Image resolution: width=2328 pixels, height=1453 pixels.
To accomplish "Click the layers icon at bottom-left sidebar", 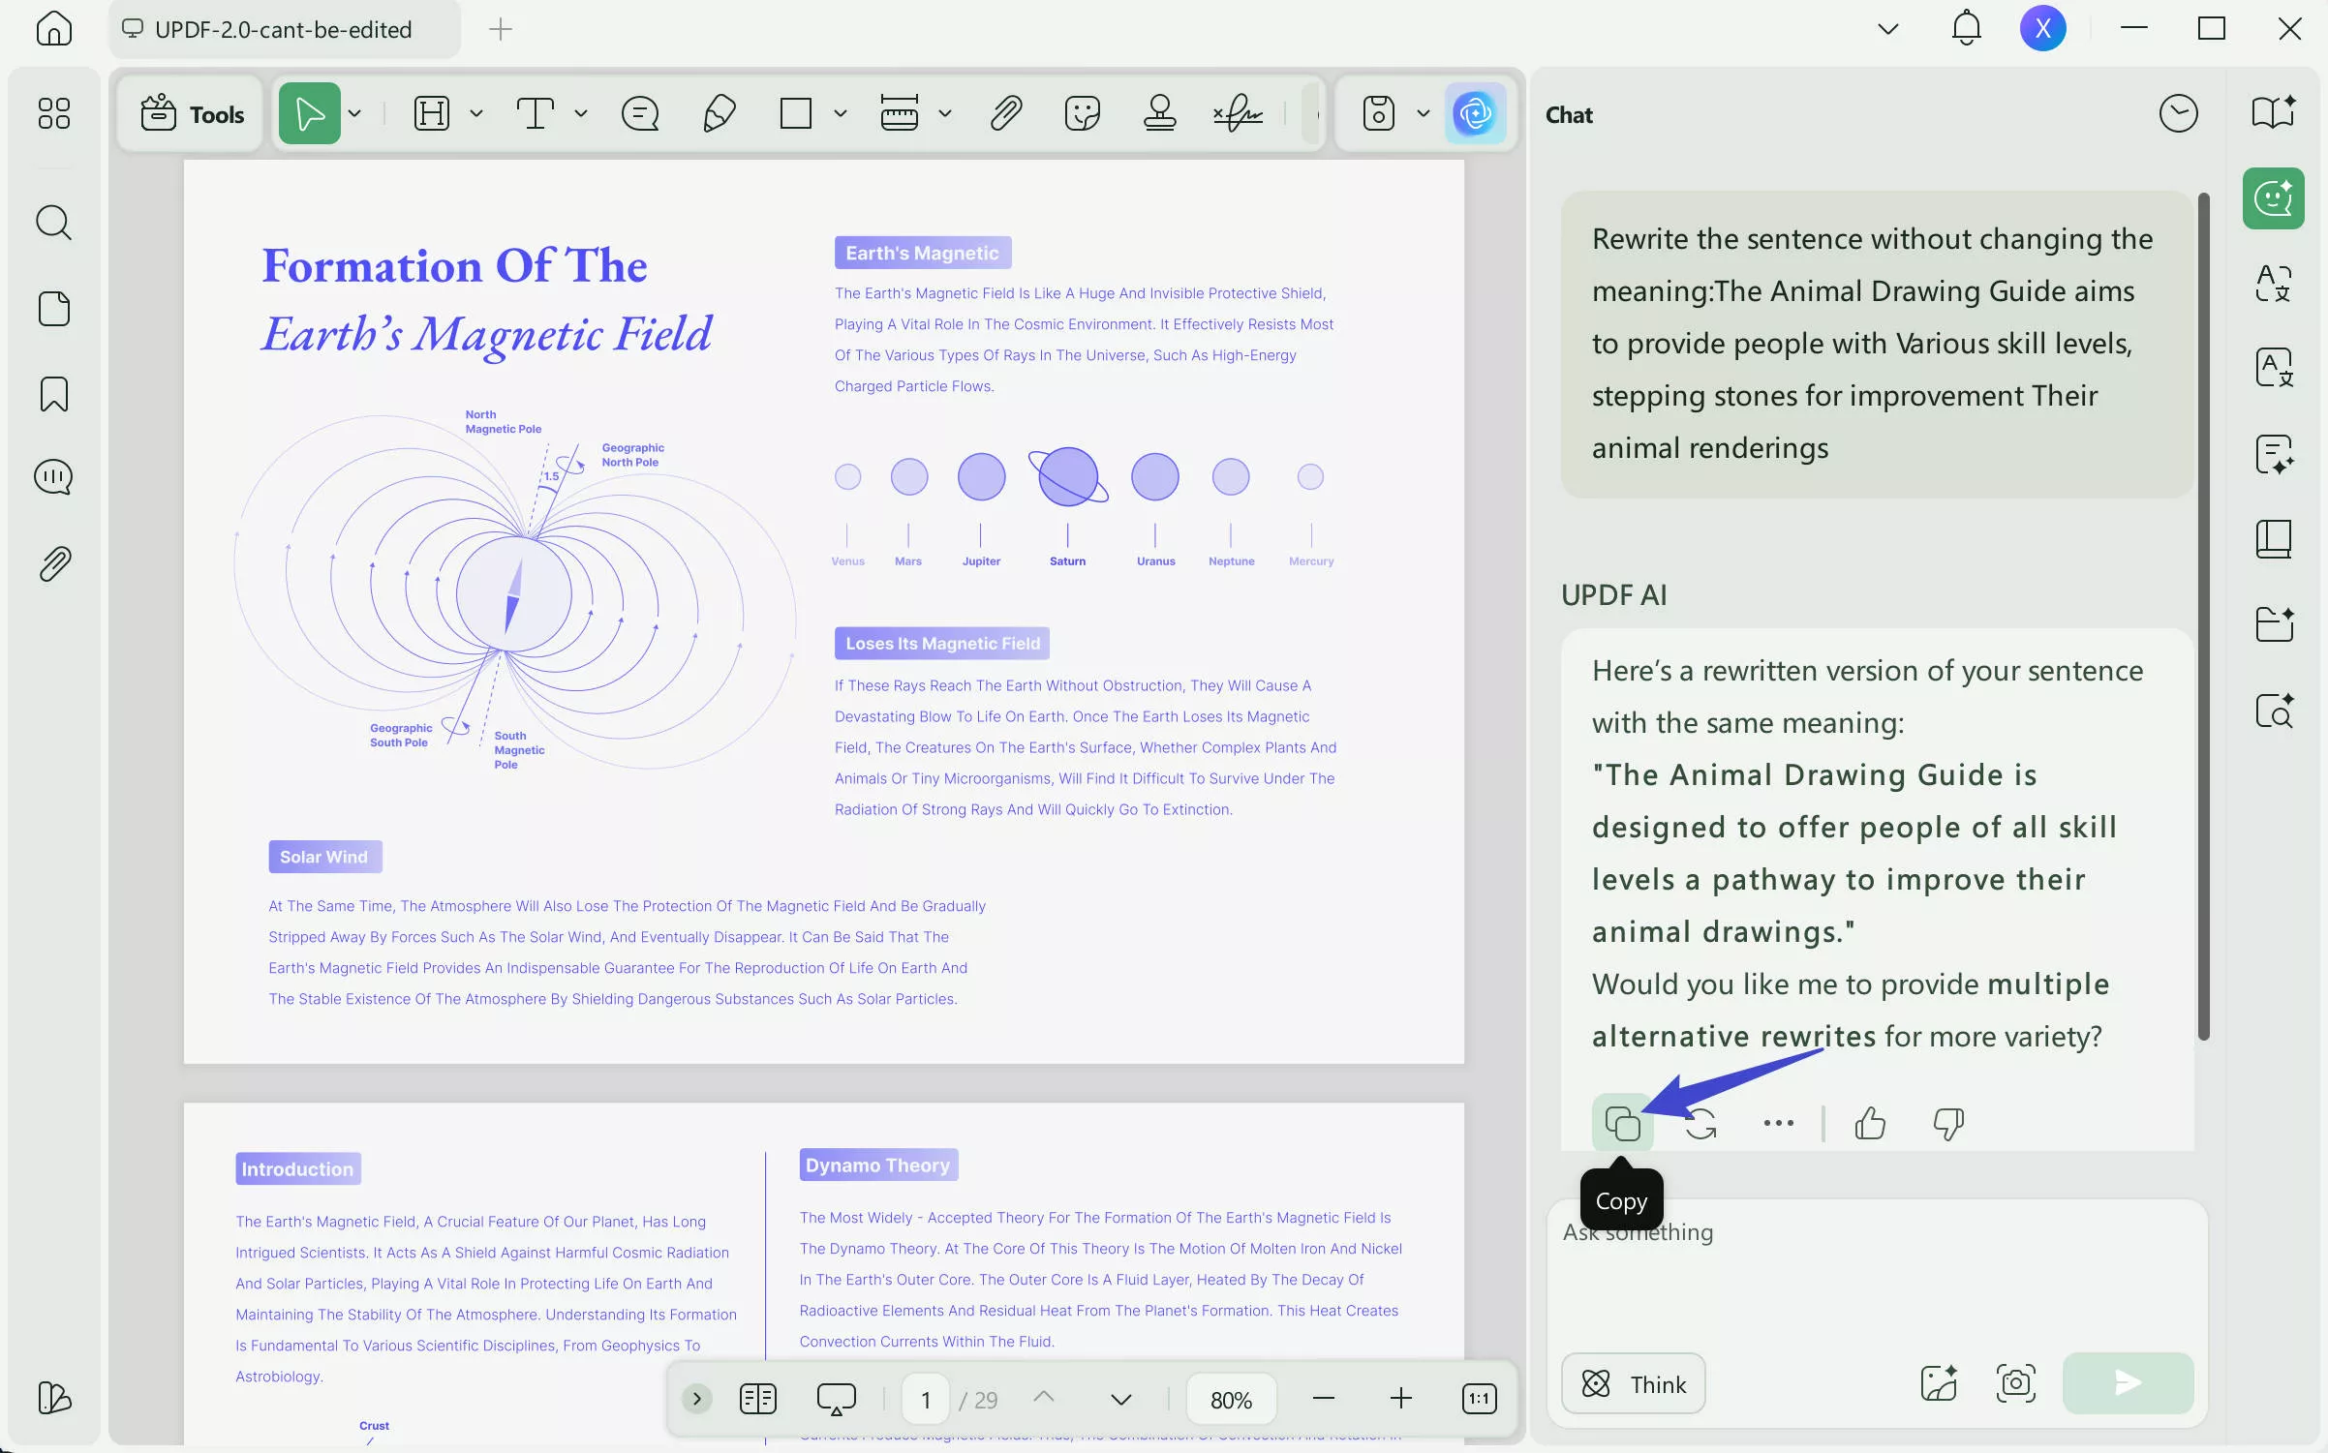I will 53,1397.
